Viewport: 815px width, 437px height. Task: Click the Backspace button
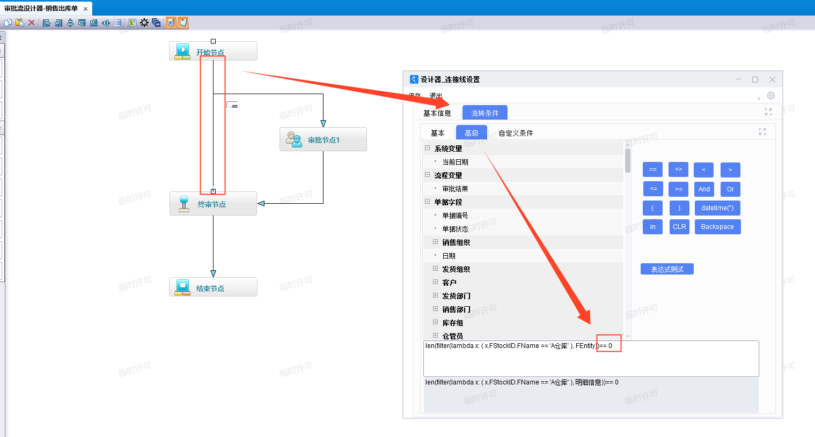point(717,227)
